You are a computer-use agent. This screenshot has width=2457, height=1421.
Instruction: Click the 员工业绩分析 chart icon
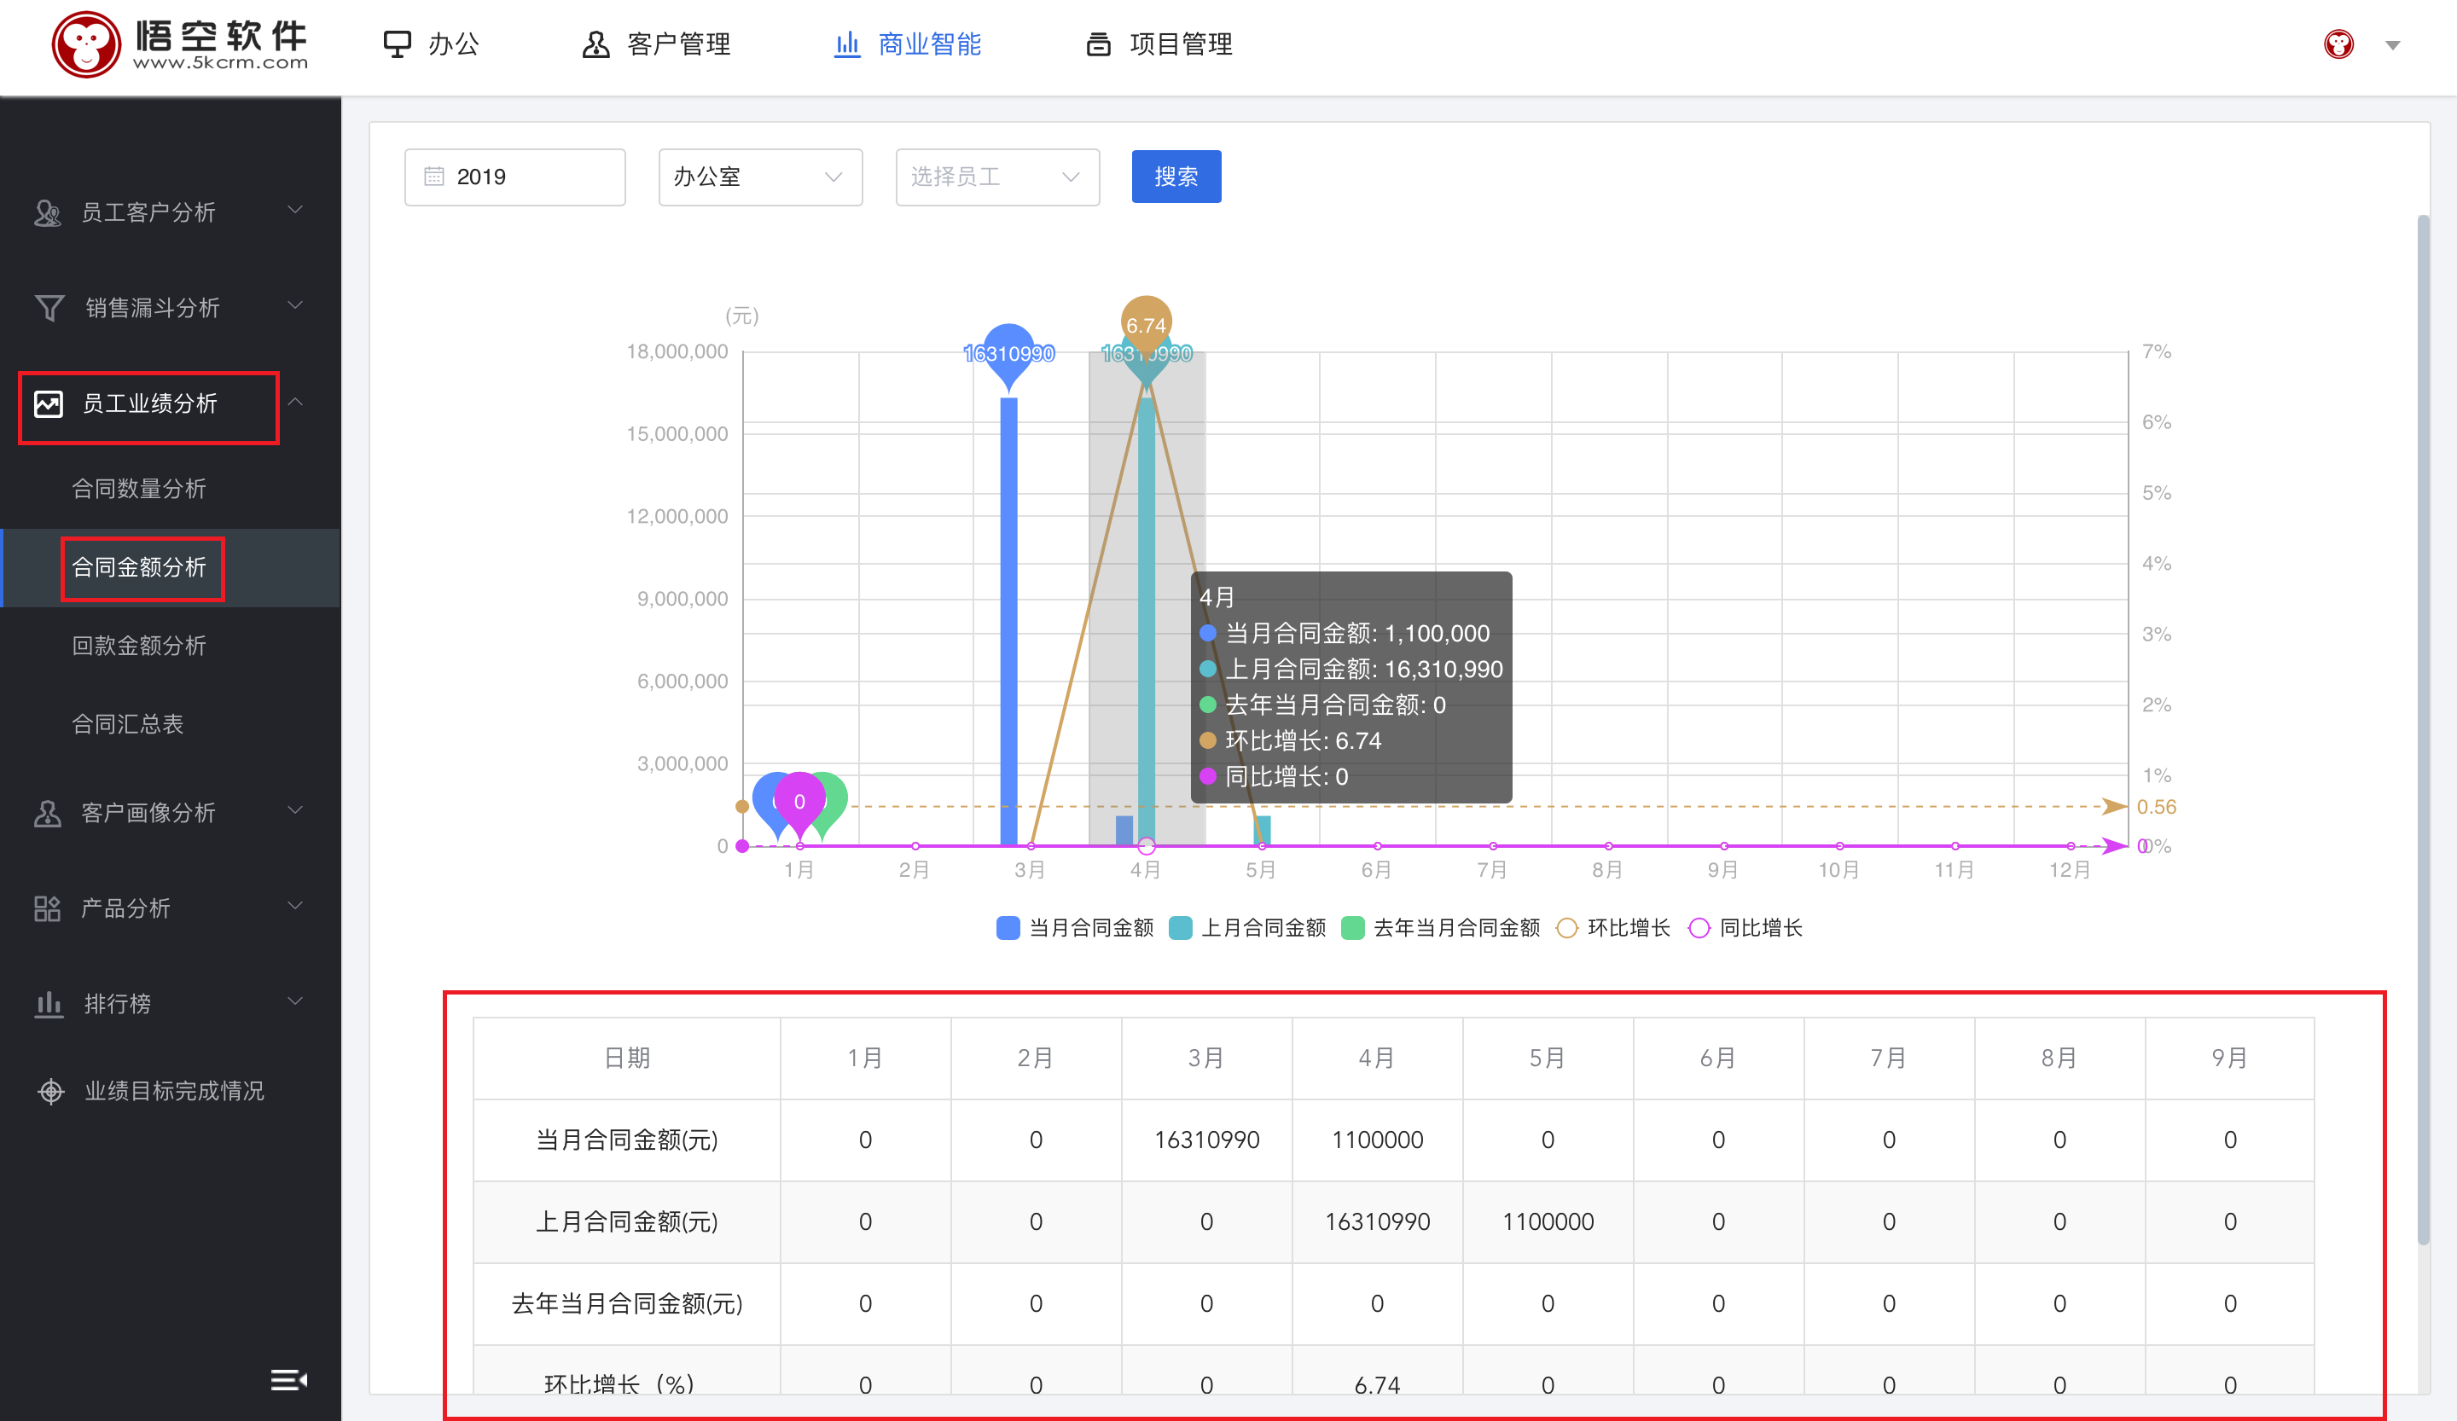[x=48, y=403]
